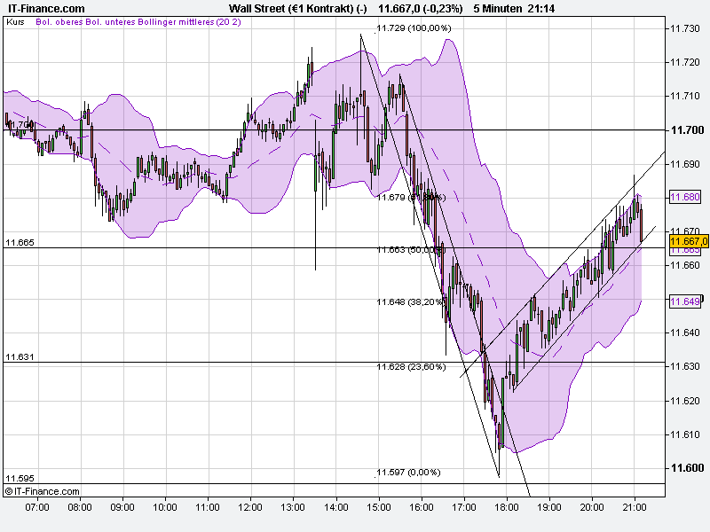Select the 11.663 (50,00%) Fibonacci level

408,249
